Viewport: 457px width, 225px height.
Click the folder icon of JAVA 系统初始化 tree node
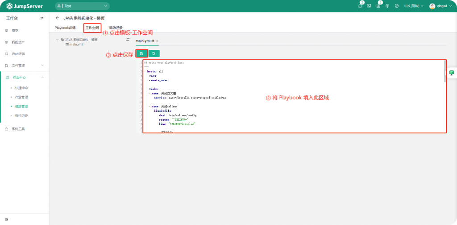click(62, 40)
